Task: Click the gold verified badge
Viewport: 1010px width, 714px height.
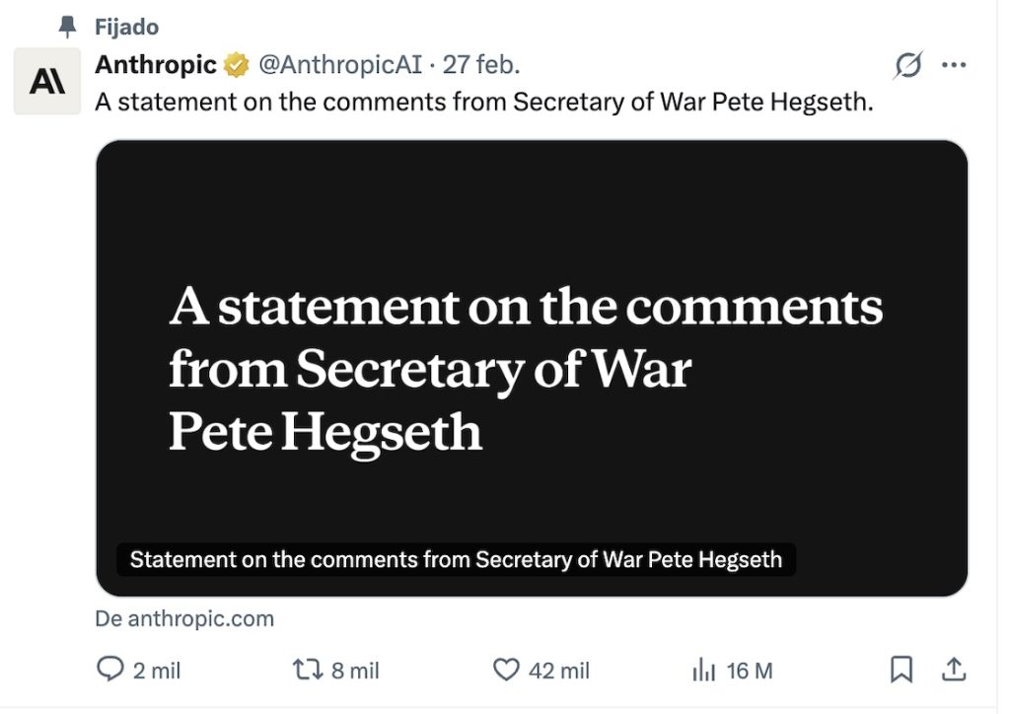Action: click(236, 66)
